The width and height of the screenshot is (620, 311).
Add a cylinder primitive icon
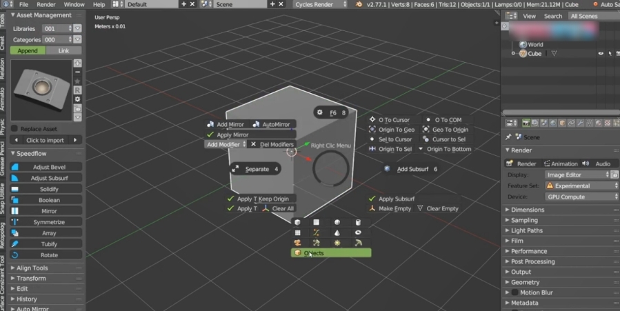(x=358, y=222)
